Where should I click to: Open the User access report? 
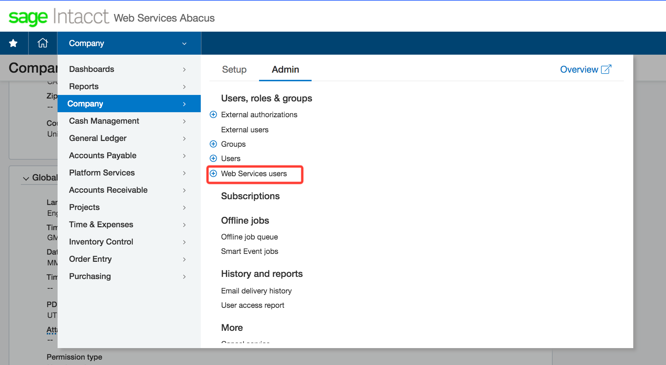253,305
